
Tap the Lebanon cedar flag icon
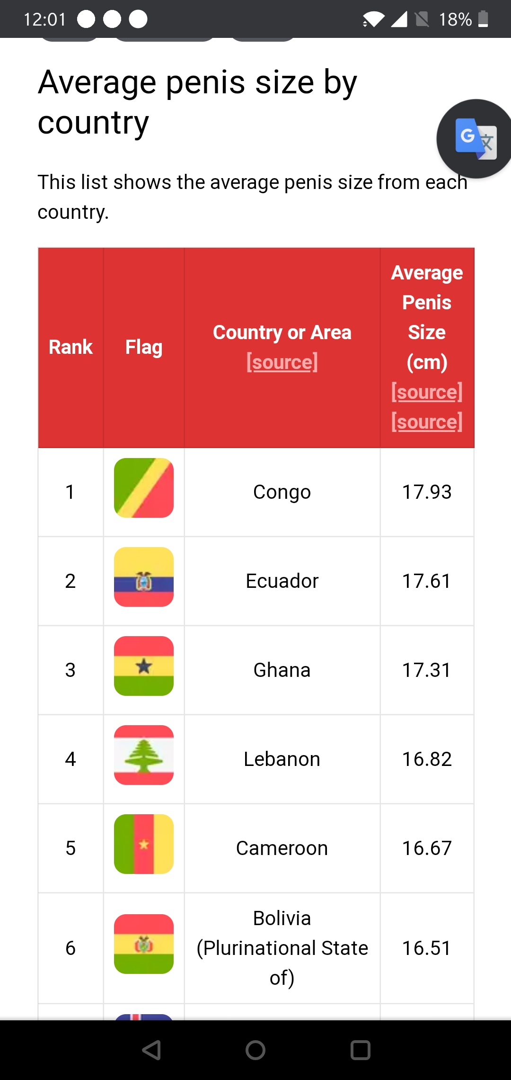pos(144,755)
